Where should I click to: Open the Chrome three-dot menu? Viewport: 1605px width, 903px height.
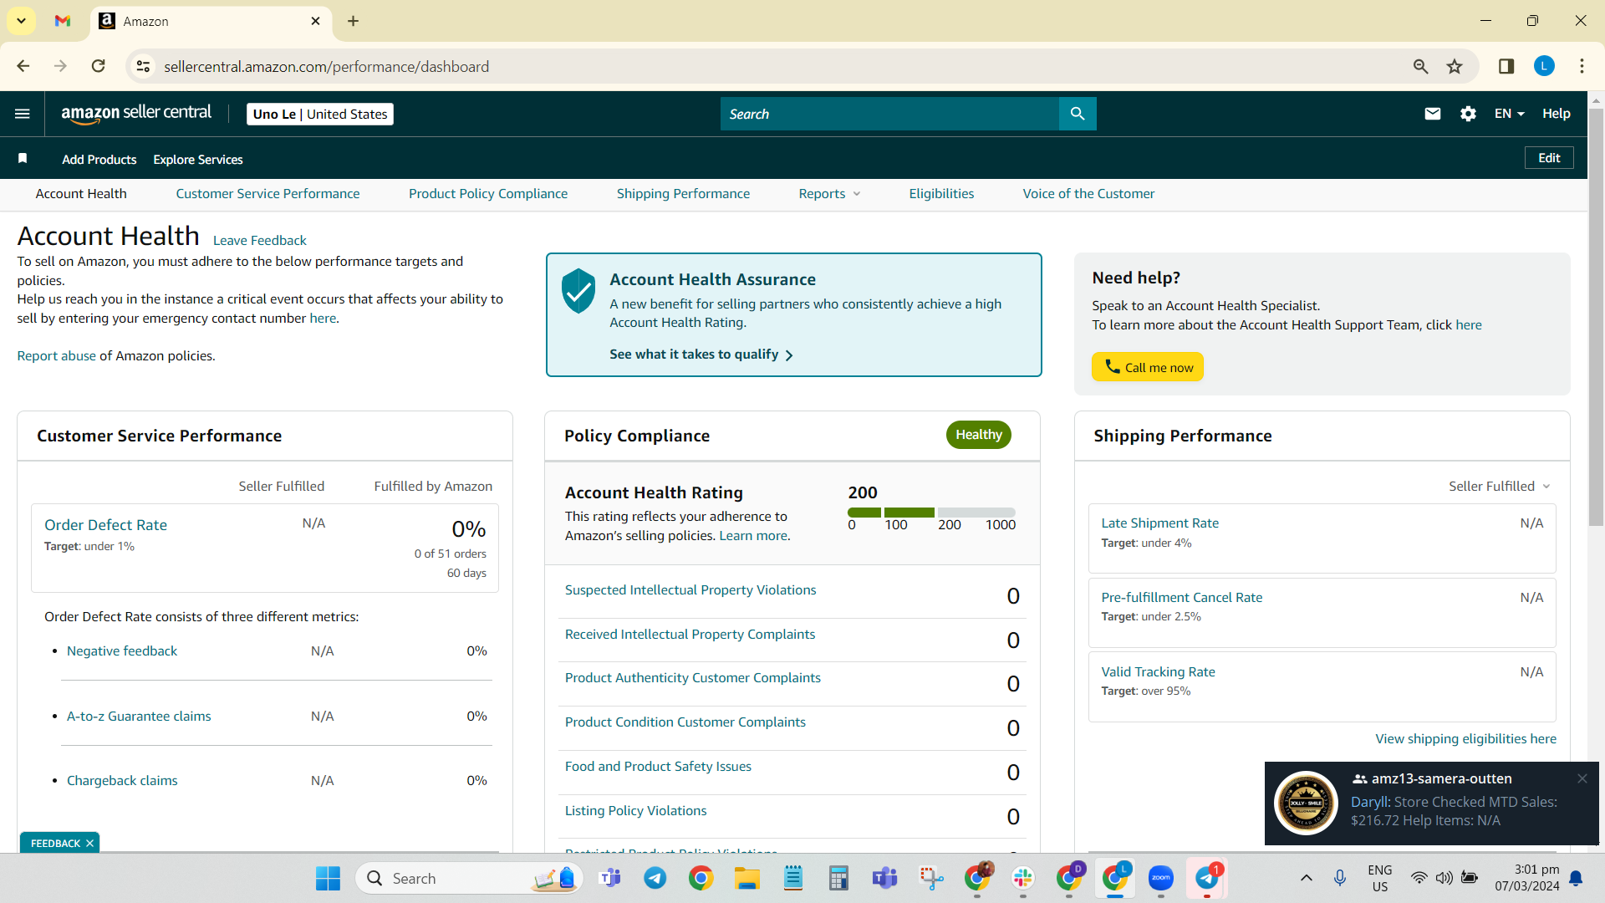(1582, 66)
